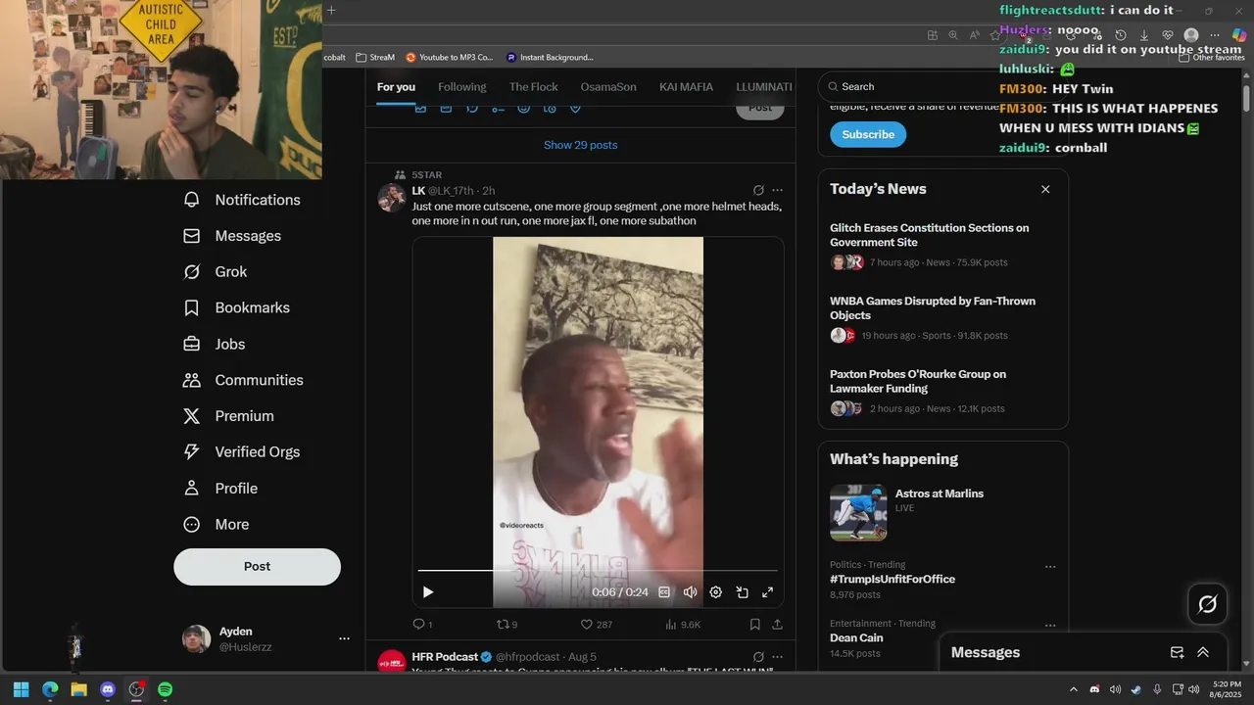
Task: Open more options for Dean Cain trend
Action: tap(1050, 625)
